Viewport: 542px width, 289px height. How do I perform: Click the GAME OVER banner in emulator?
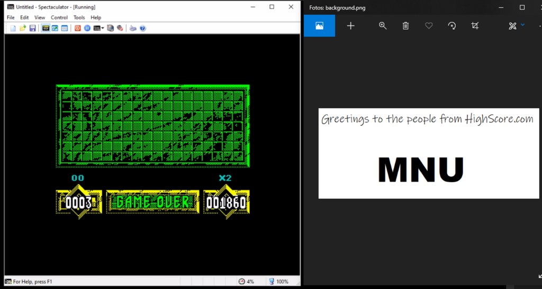152,202
